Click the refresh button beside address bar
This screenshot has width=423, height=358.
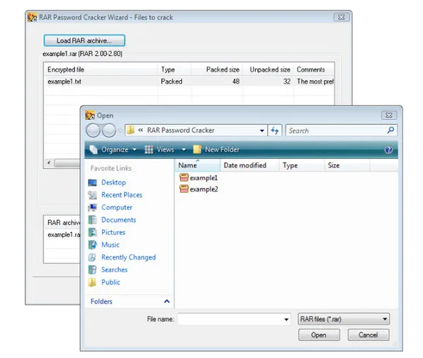click(275, 130)
